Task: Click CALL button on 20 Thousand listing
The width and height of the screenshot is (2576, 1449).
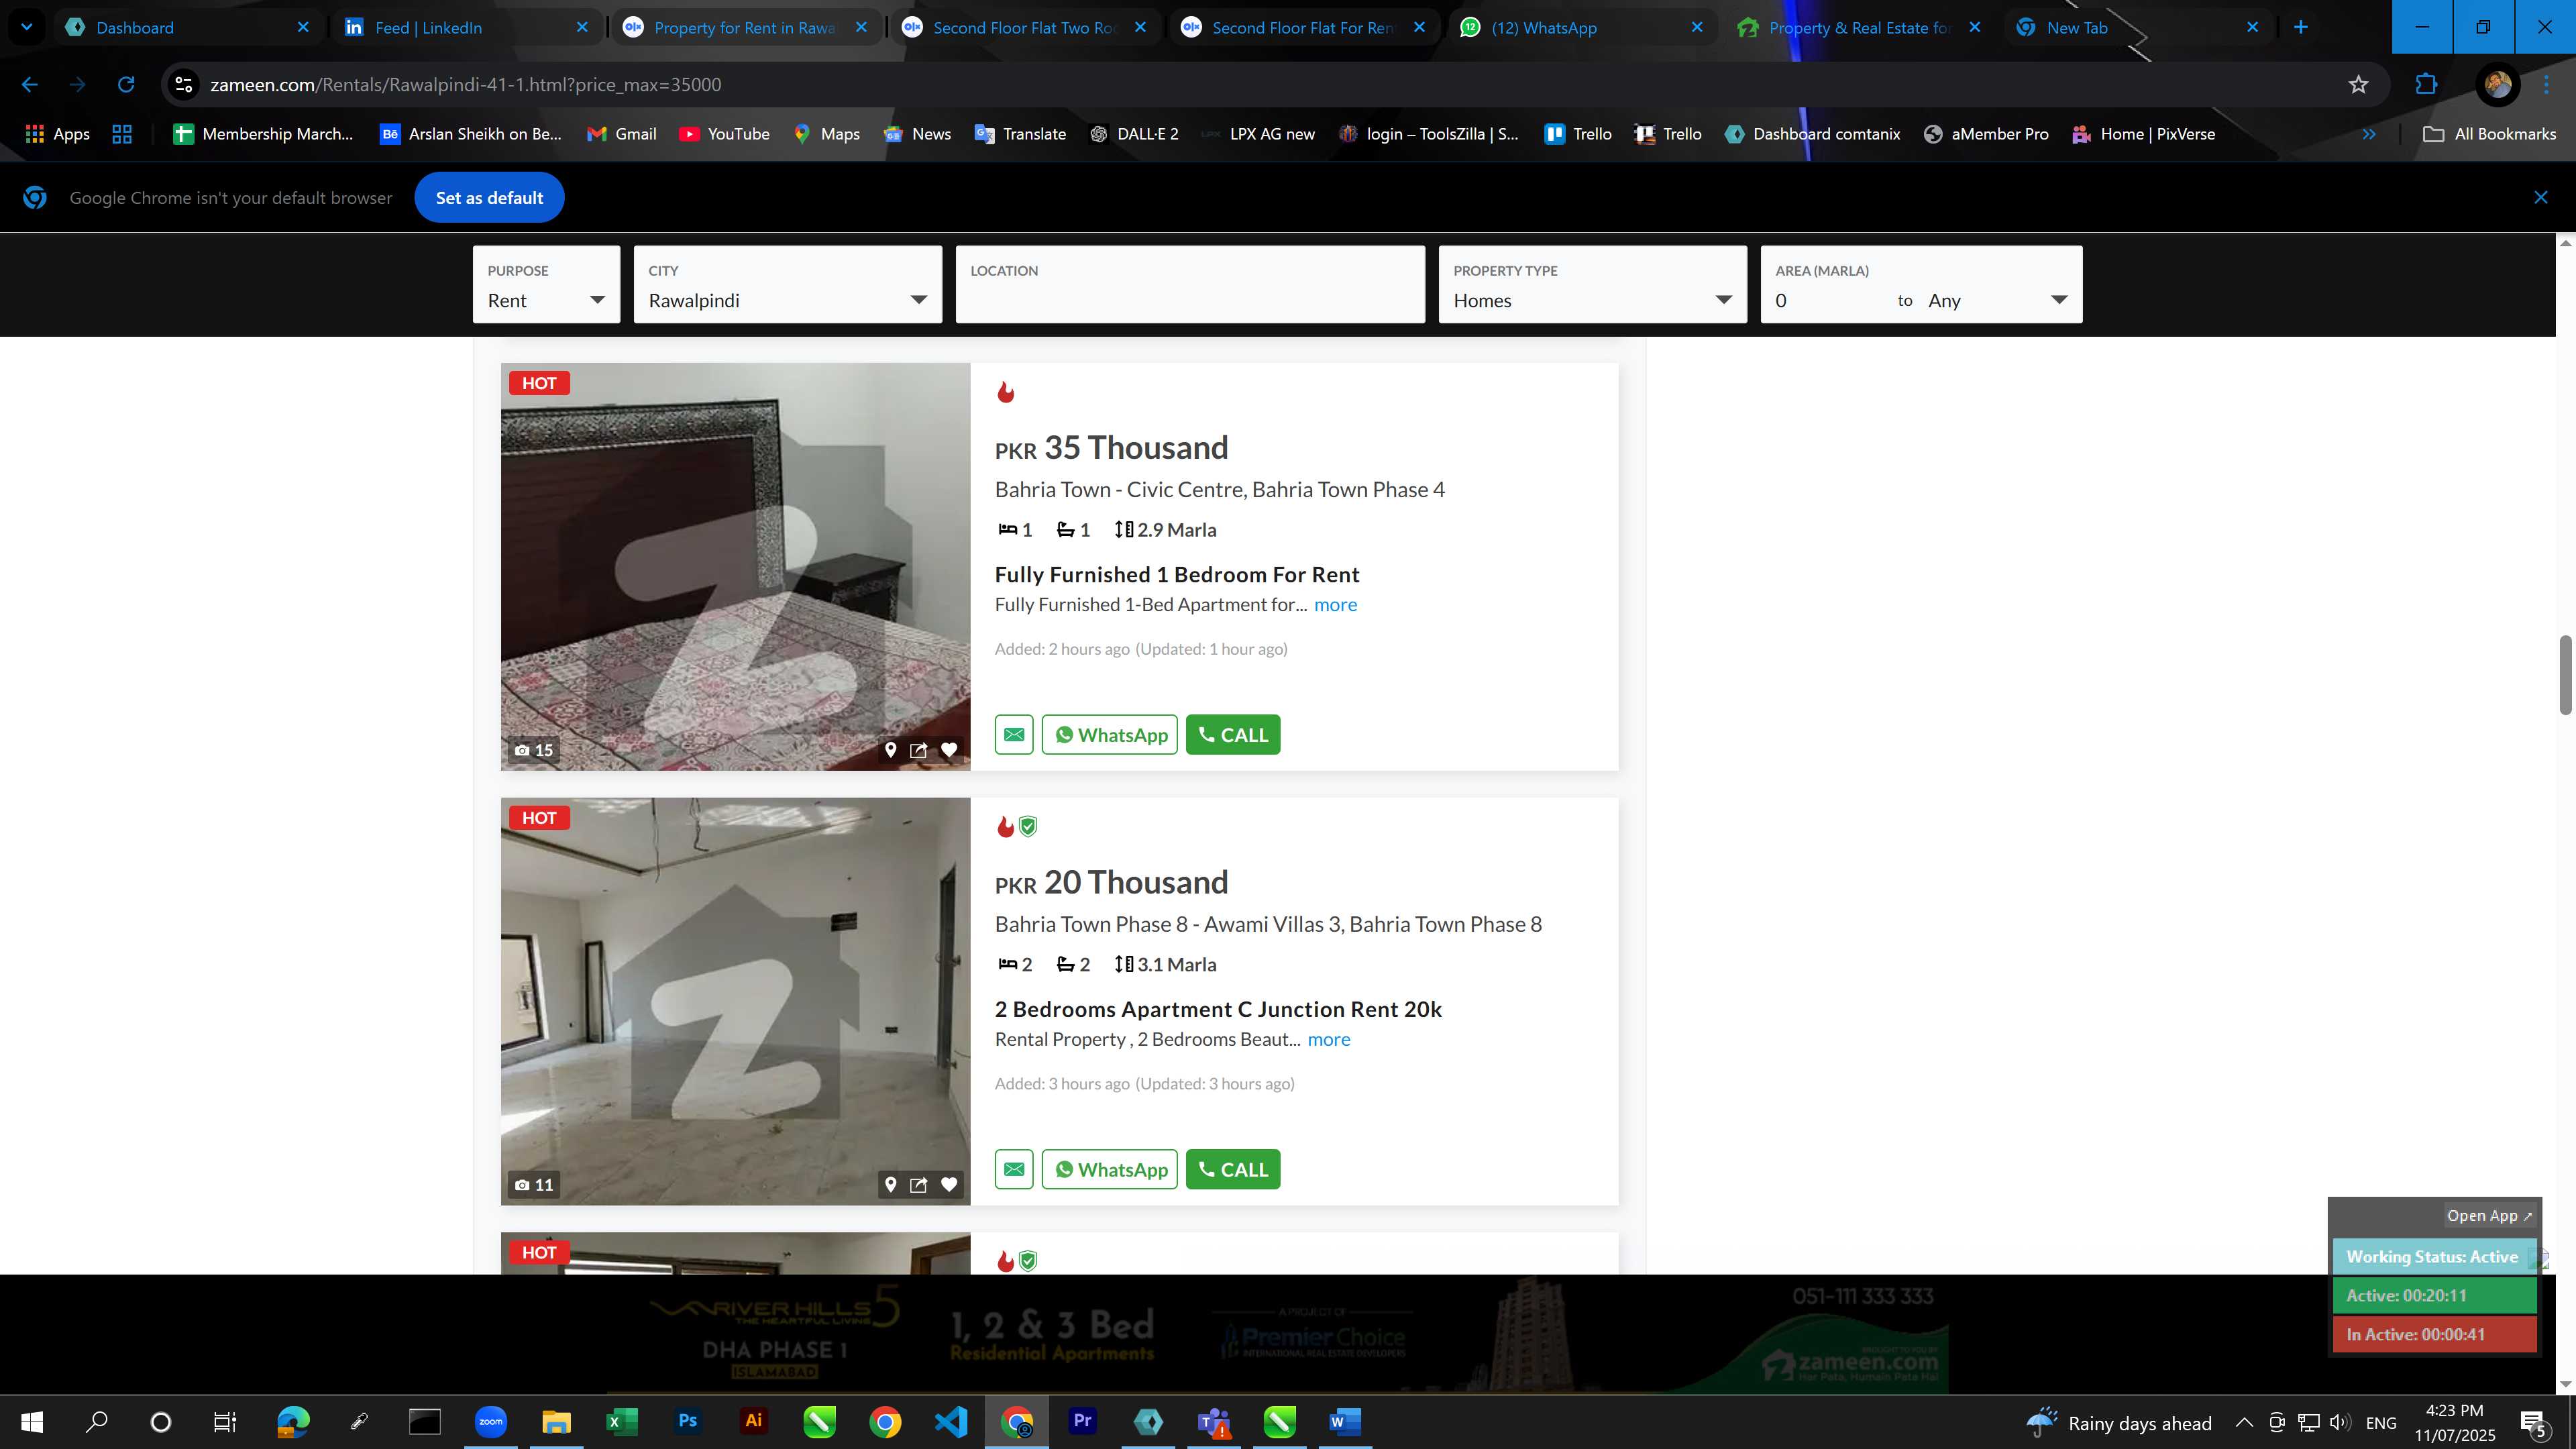Action: (x=1233, y=1170)
